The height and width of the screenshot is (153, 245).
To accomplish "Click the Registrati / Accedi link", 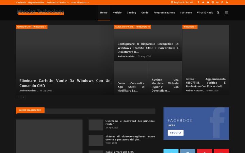I will [x=183, y=2].
